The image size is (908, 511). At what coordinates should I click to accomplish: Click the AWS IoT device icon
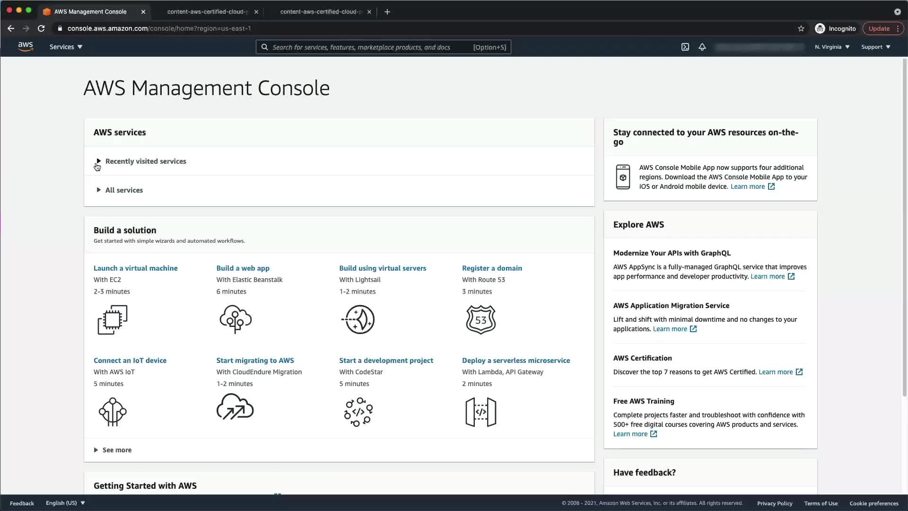(x=113, y=412)
